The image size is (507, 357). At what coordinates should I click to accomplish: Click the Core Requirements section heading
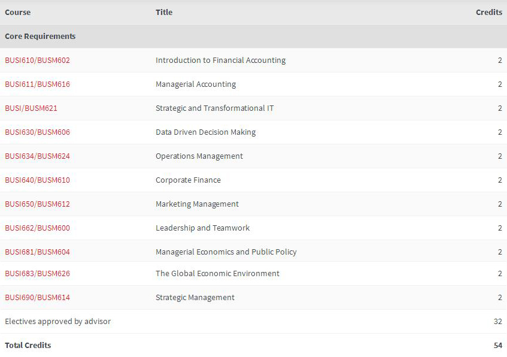coord(40,37)
